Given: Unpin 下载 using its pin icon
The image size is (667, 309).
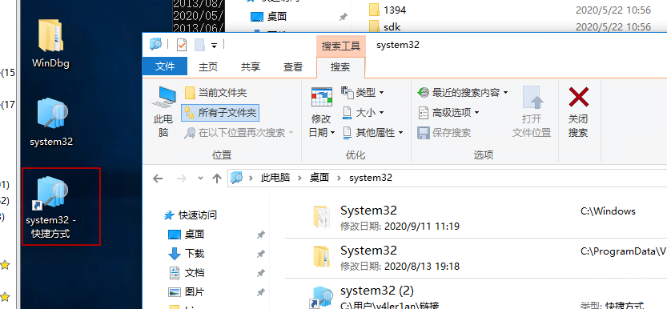Looking at the screenshot, I should 261,254.
